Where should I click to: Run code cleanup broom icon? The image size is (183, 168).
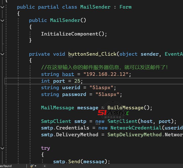pos(32,166)
